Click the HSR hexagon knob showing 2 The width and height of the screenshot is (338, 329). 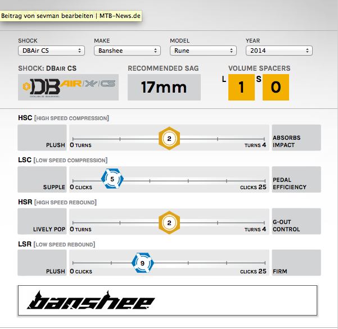(168, 222)
